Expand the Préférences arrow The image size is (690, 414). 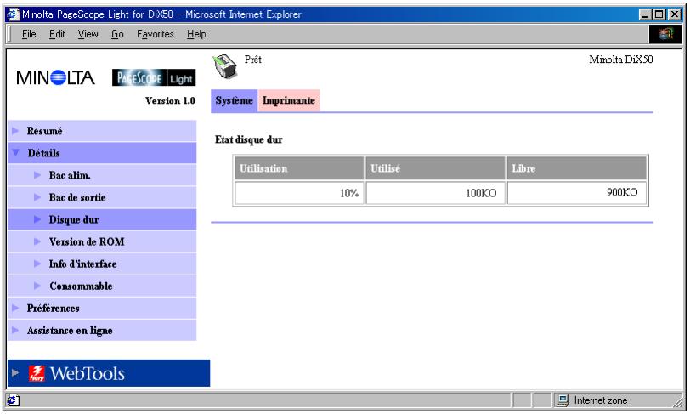coord(15,308)
